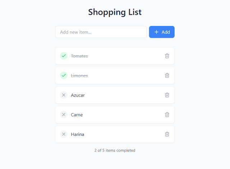This screenshot has width=230, height=169.
Task: Delete the Tomates item
Action: (x=167, y=56)
